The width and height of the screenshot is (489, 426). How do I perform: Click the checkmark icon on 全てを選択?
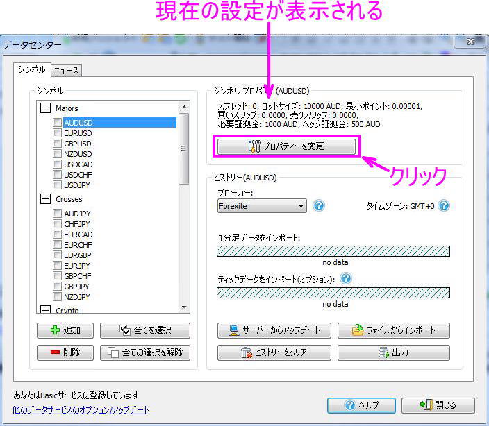tap(125, 330)
